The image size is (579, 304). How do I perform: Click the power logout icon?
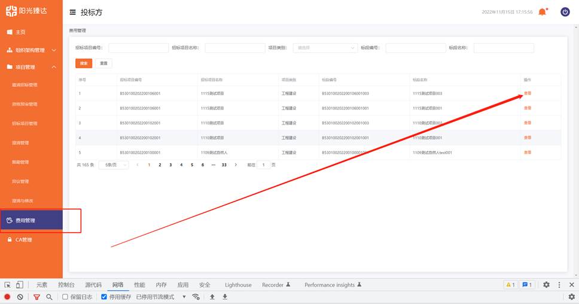tap(565, 12)
